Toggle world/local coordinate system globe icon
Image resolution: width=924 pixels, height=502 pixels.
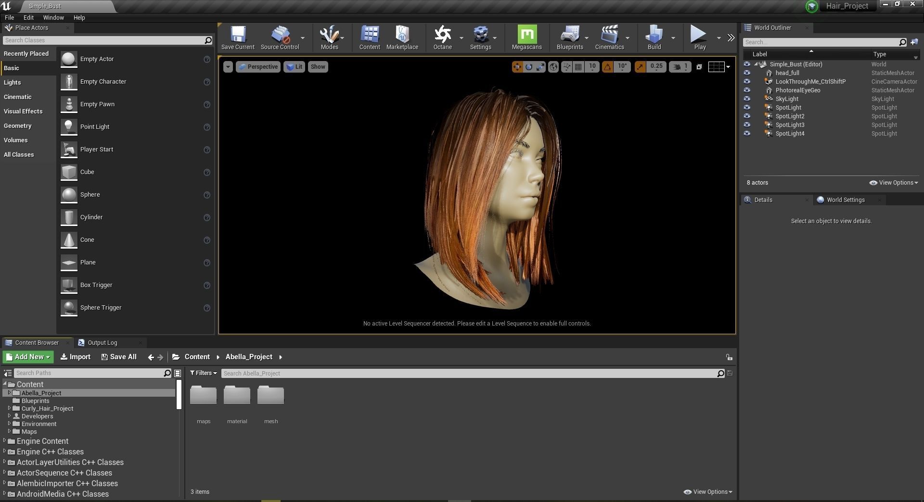(x=553, y=67)
